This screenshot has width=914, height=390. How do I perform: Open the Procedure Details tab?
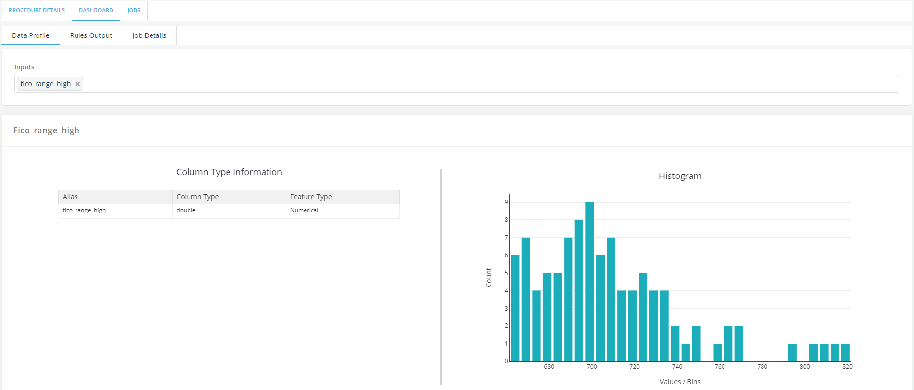37,10
